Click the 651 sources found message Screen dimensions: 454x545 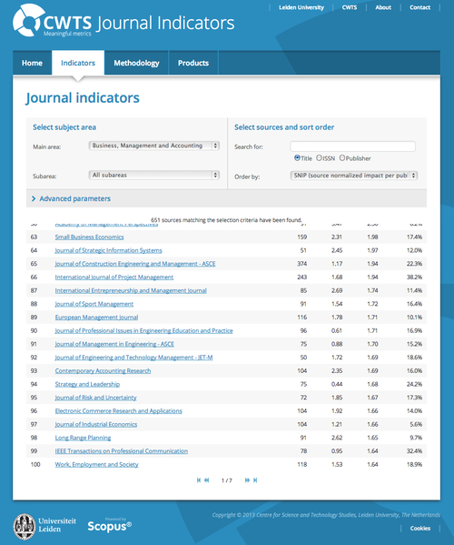point(226,220)
